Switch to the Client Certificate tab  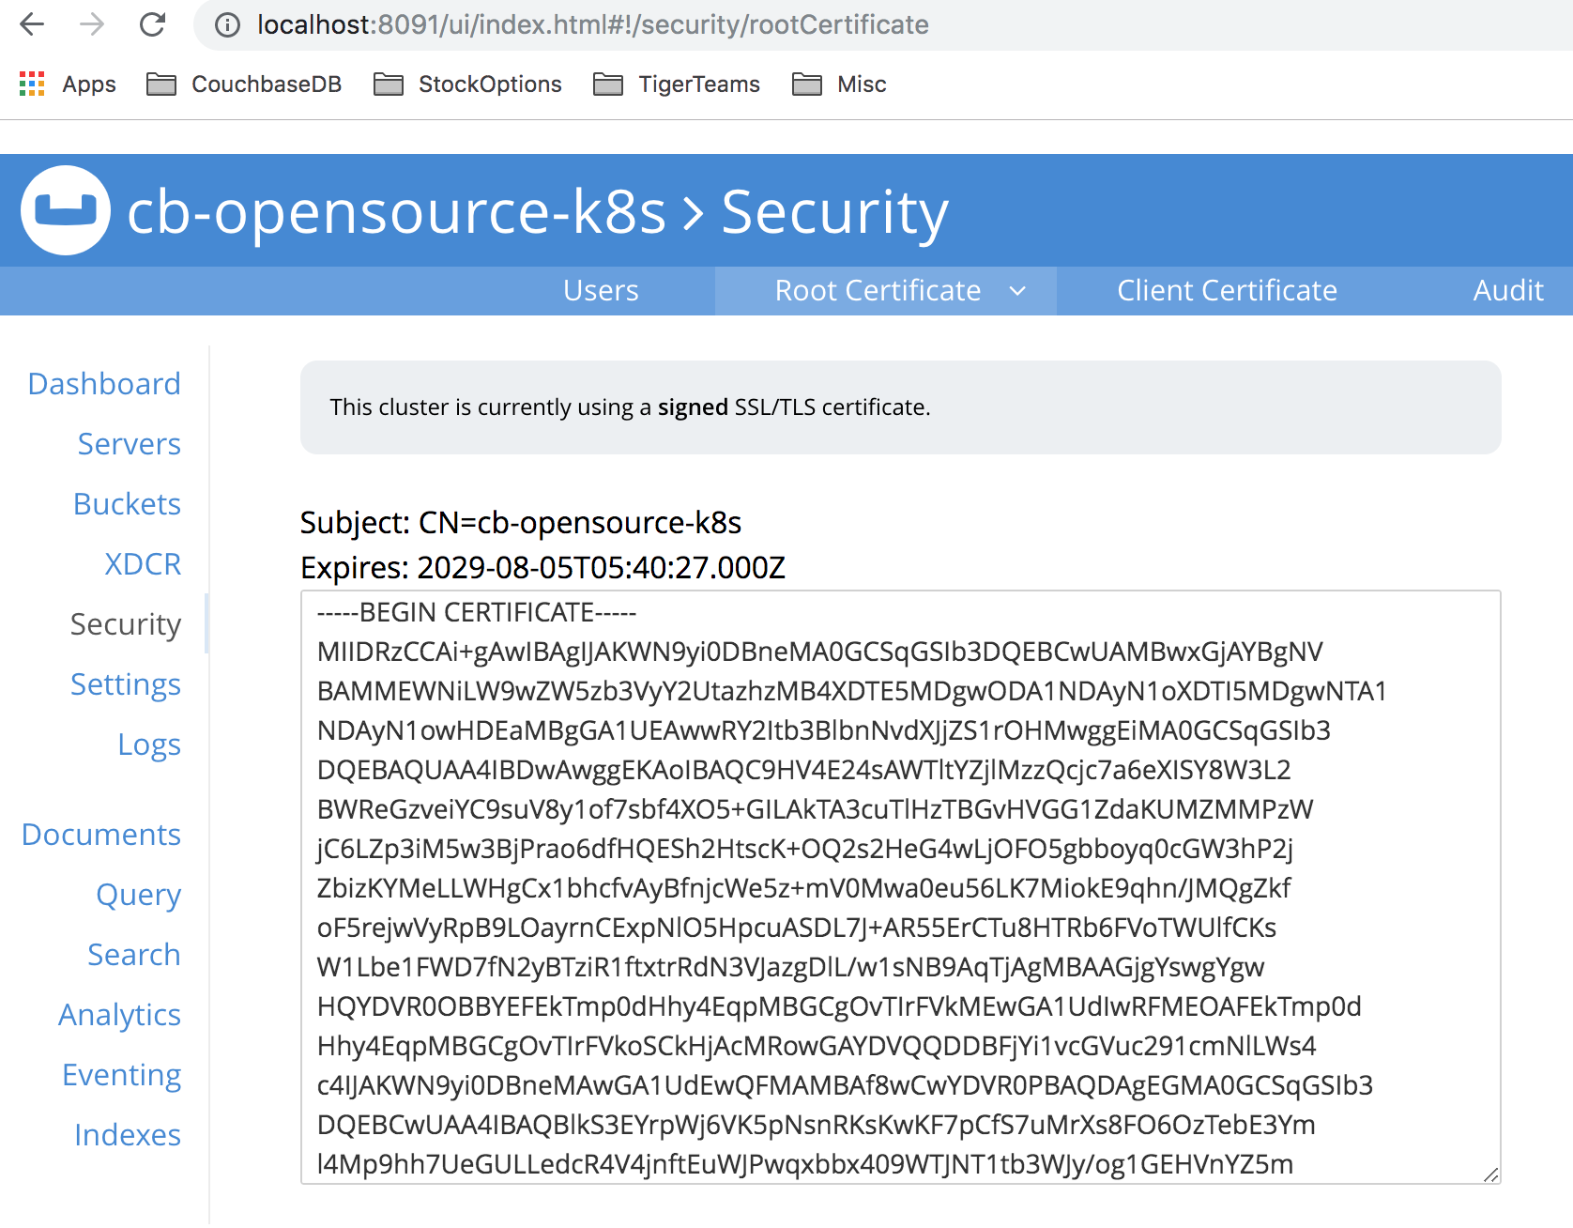(1227, 291)
